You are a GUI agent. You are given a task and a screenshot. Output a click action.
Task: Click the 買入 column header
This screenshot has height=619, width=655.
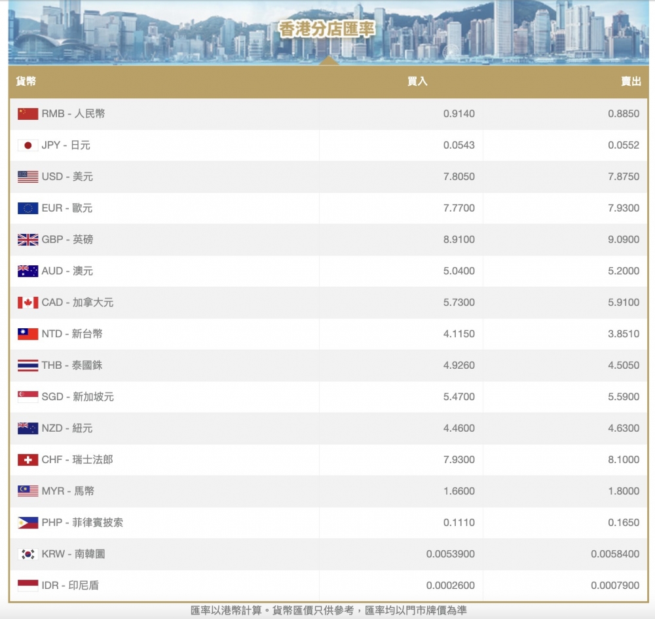tap(417, 81)
